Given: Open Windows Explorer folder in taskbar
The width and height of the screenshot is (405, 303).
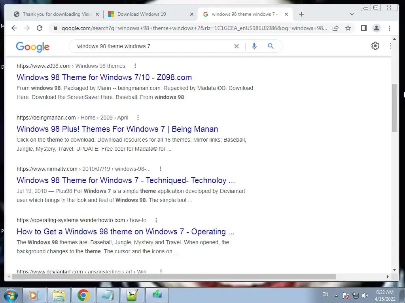Looking at the screenshot, I should click(x=59, y=295).
